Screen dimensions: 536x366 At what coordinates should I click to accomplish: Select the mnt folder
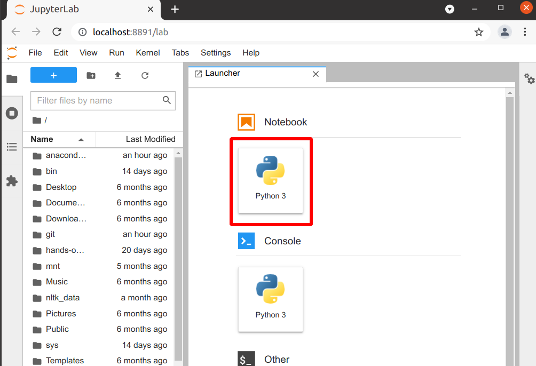tap(99, 266)
